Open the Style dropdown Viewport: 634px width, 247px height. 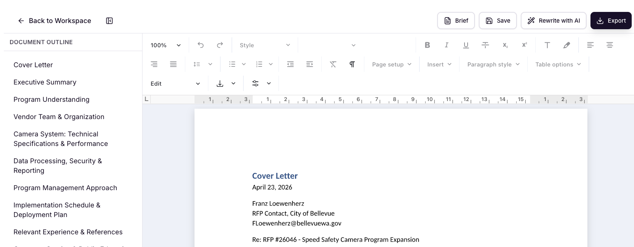[x=265, y=45]
